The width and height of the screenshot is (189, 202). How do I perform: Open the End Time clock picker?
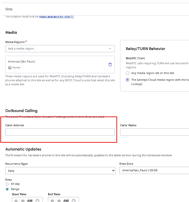point(74,200)
